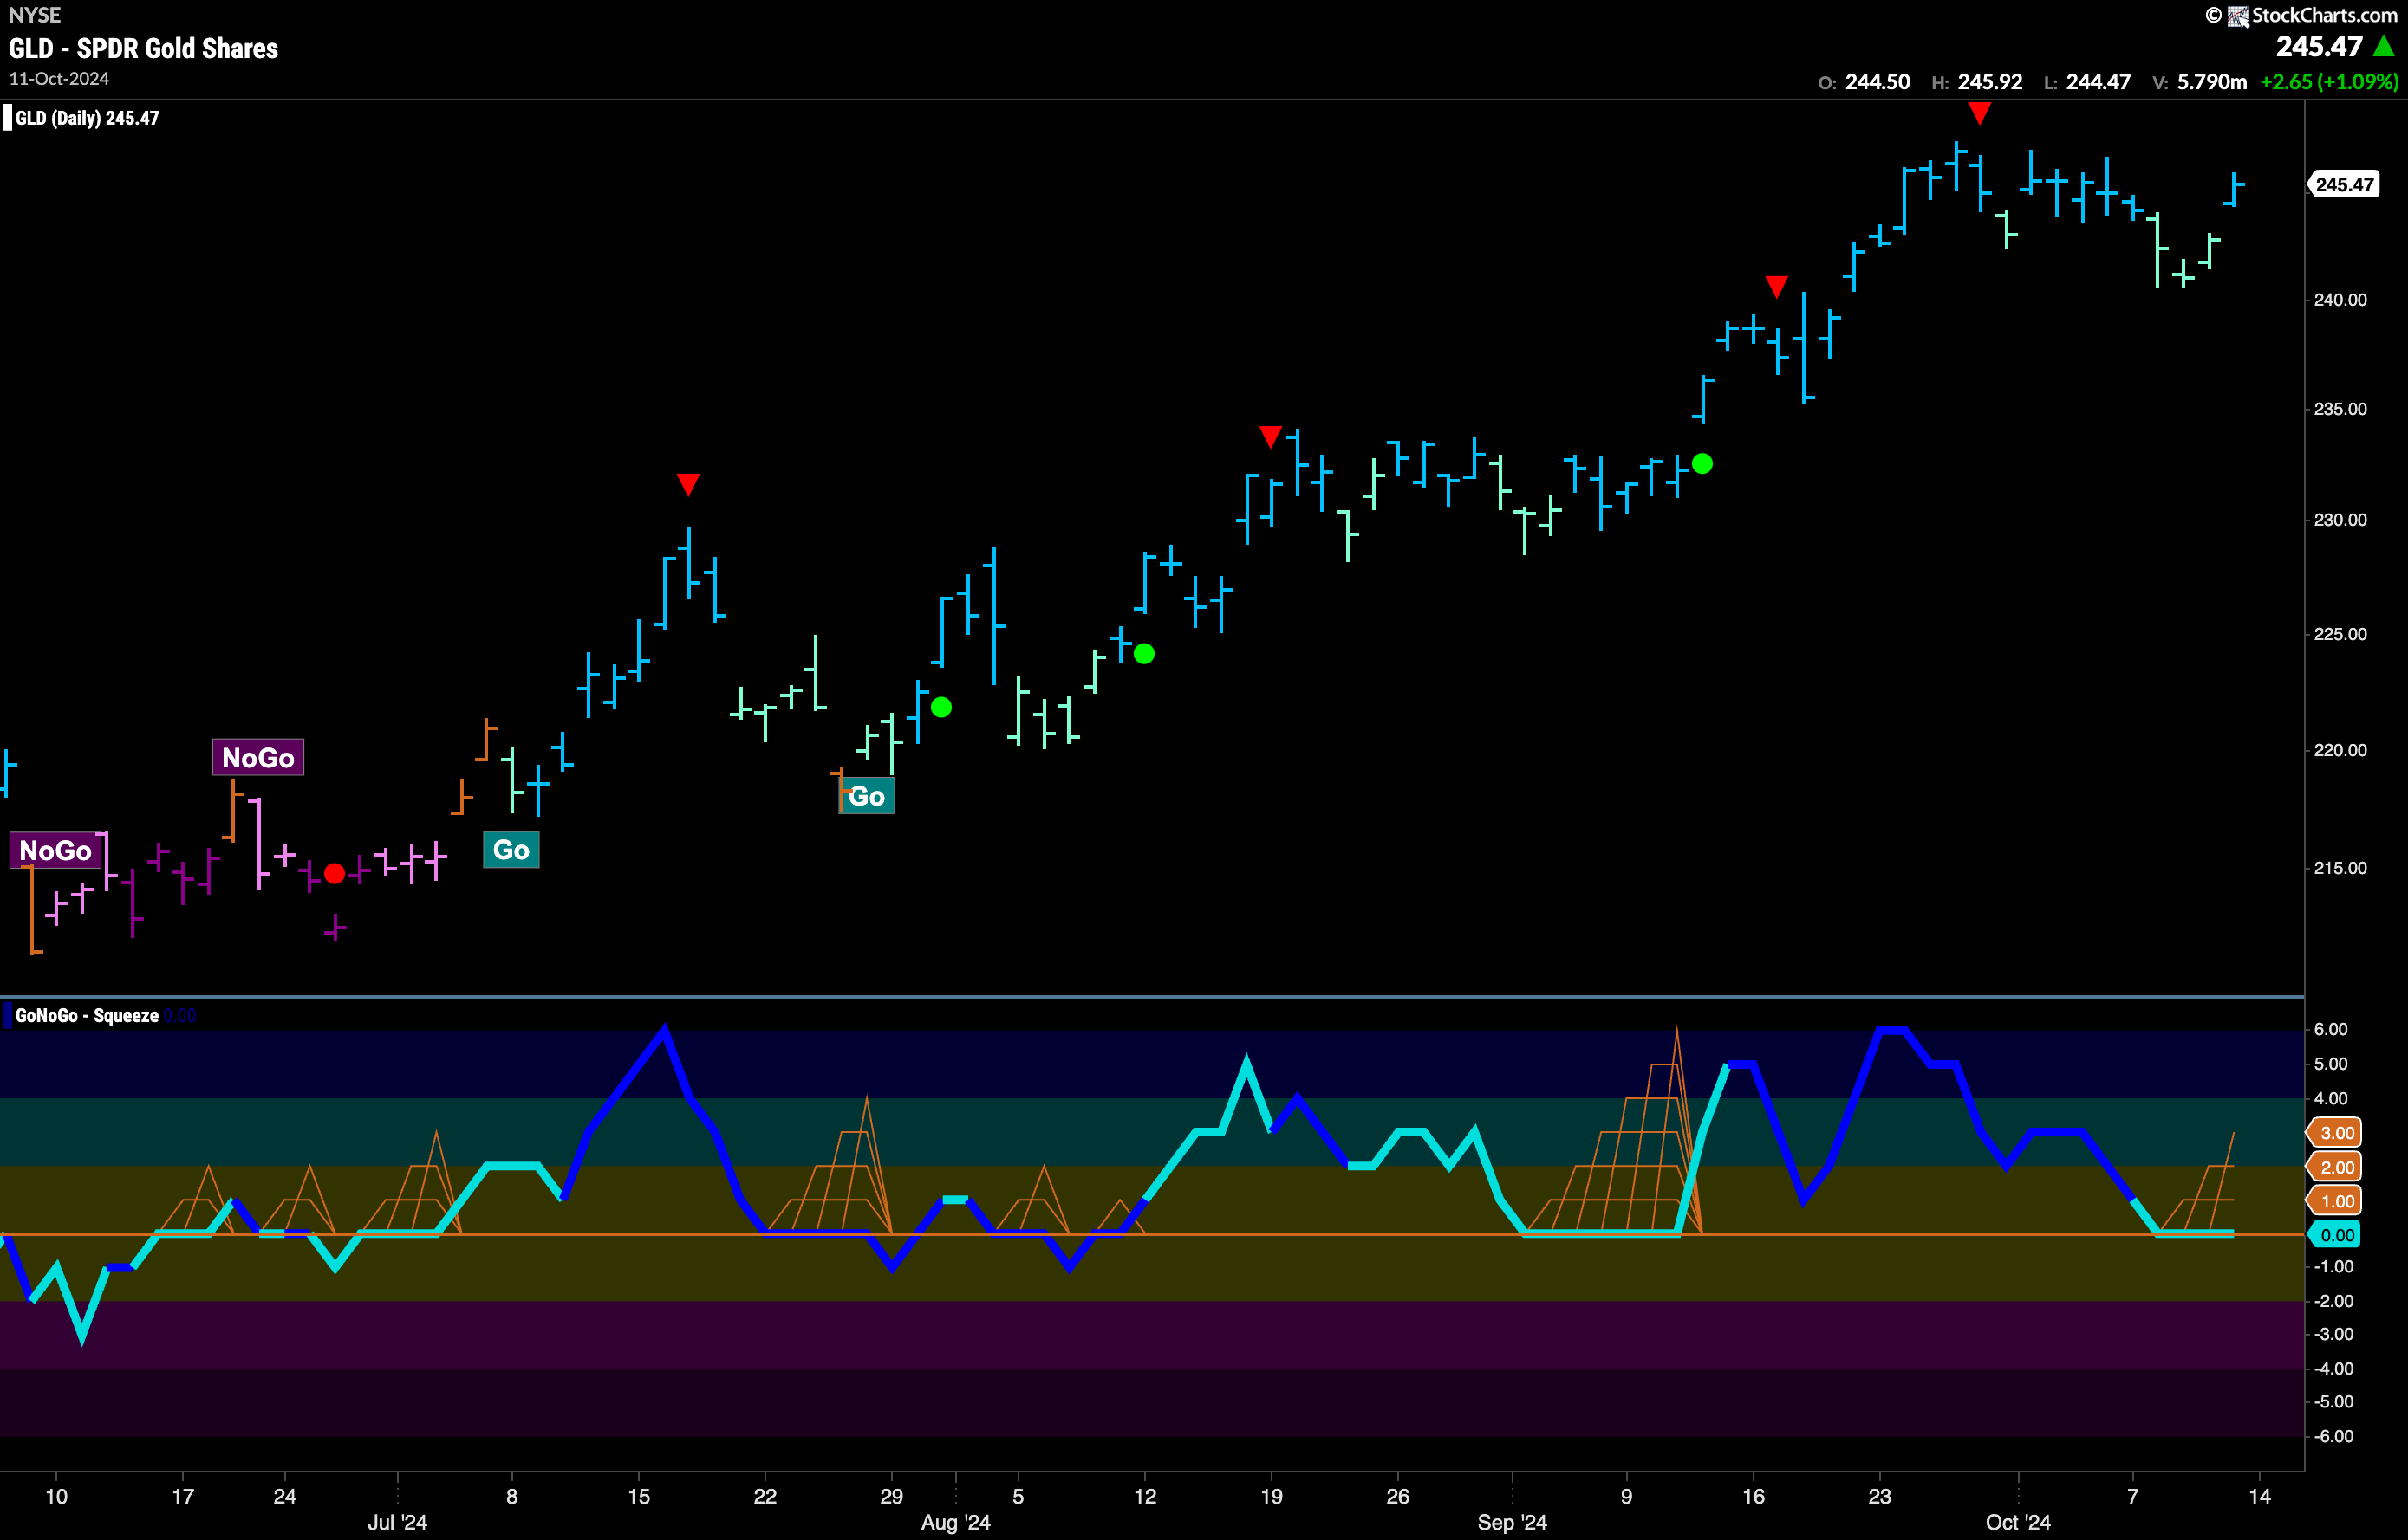This screenshot has height=1540, width=2408.
Task: Click the high value H: 245.92
Action: point(1976,82)
